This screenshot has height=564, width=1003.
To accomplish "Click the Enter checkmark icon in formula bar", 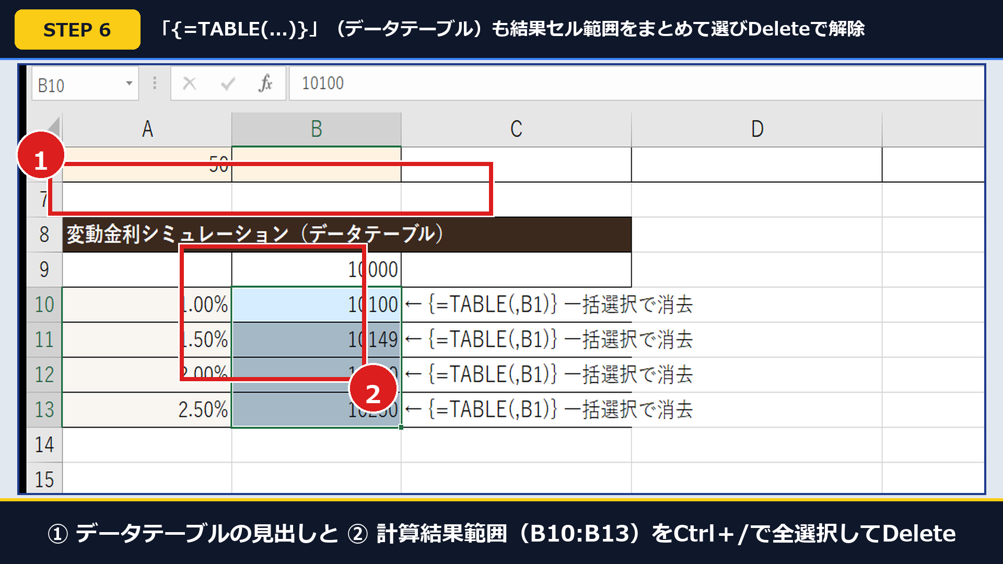I will tap(228, 84).
